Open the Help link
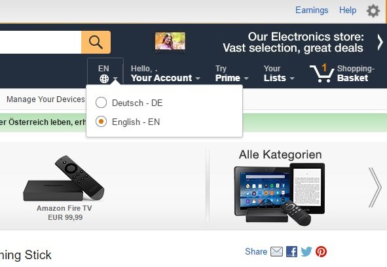 348,10
